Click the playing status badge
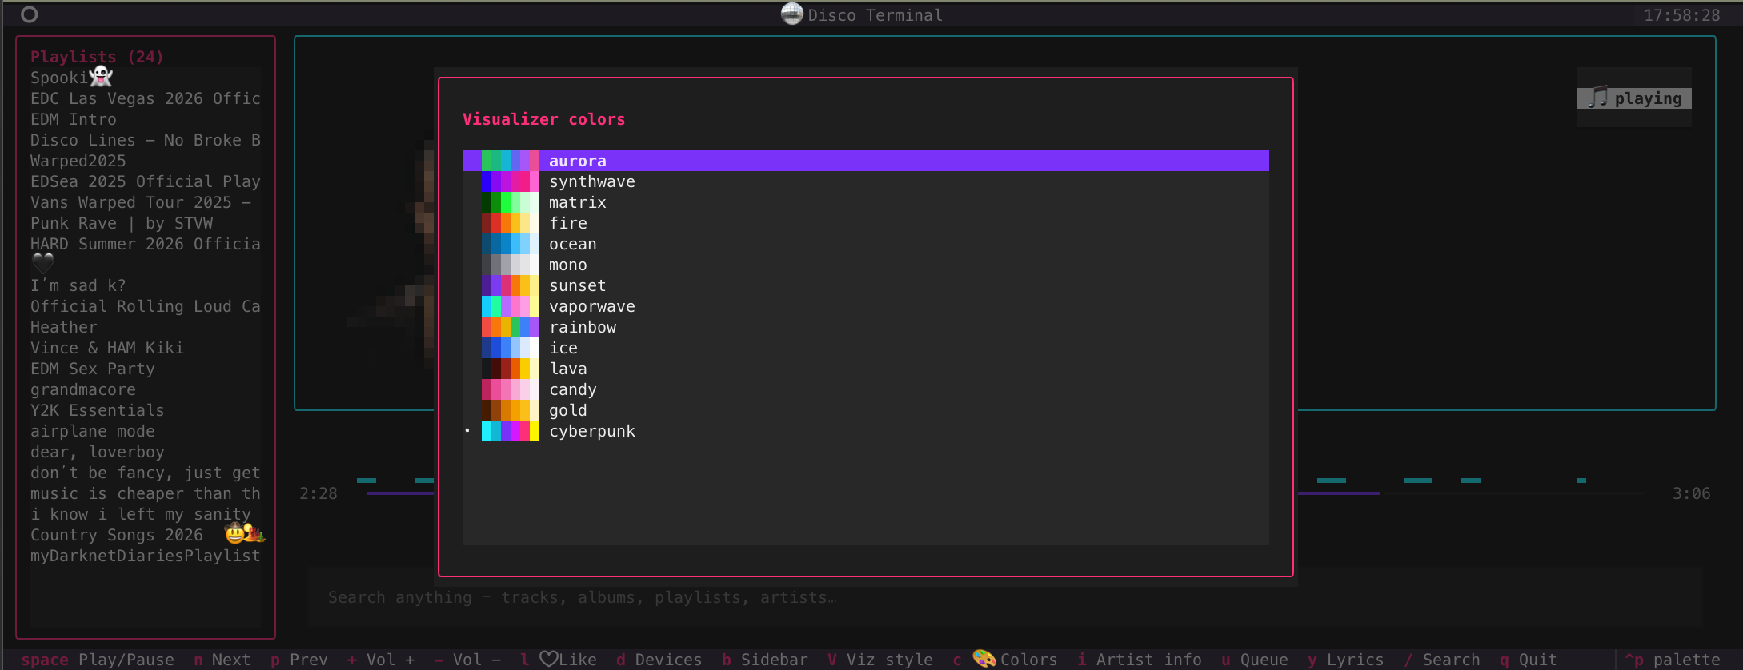 [1634, 98]
